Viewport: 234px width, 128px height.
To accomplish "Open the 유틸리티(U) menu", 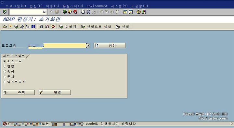I will [x=73, y=6].
